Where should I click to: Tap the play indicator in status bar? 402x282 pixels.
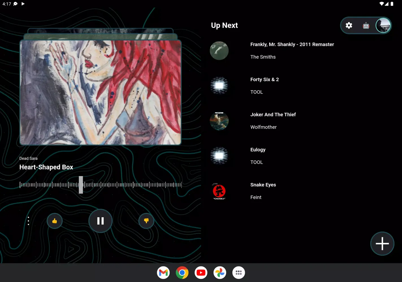pyautogui.click(x=23, y=4)
